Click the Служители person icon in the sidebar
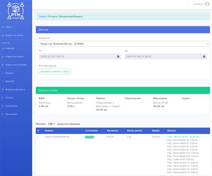 coord(3,106)
